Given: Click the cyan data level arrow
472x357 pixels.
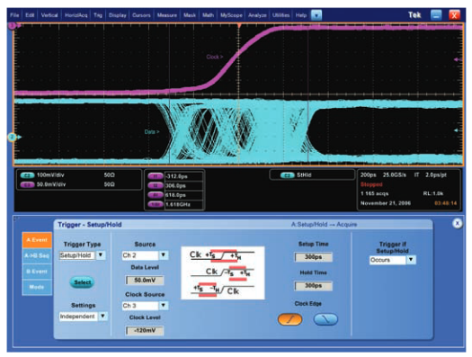Looking at the screenshot, I should point(457,130).
